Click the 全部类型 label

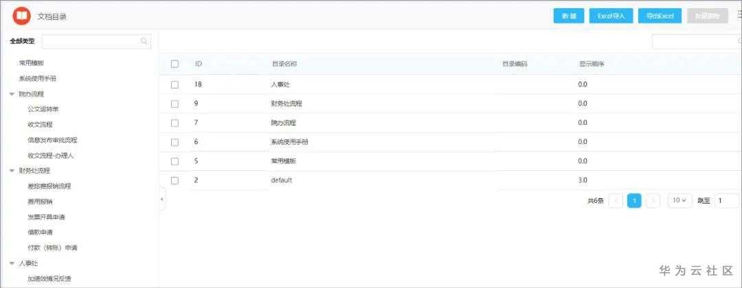coord(22,41)
